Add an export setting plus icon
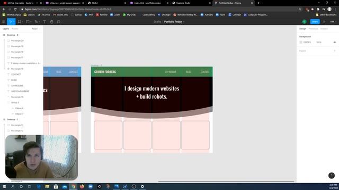The width and height of the screenshot is (339, 190). [335, 51]
